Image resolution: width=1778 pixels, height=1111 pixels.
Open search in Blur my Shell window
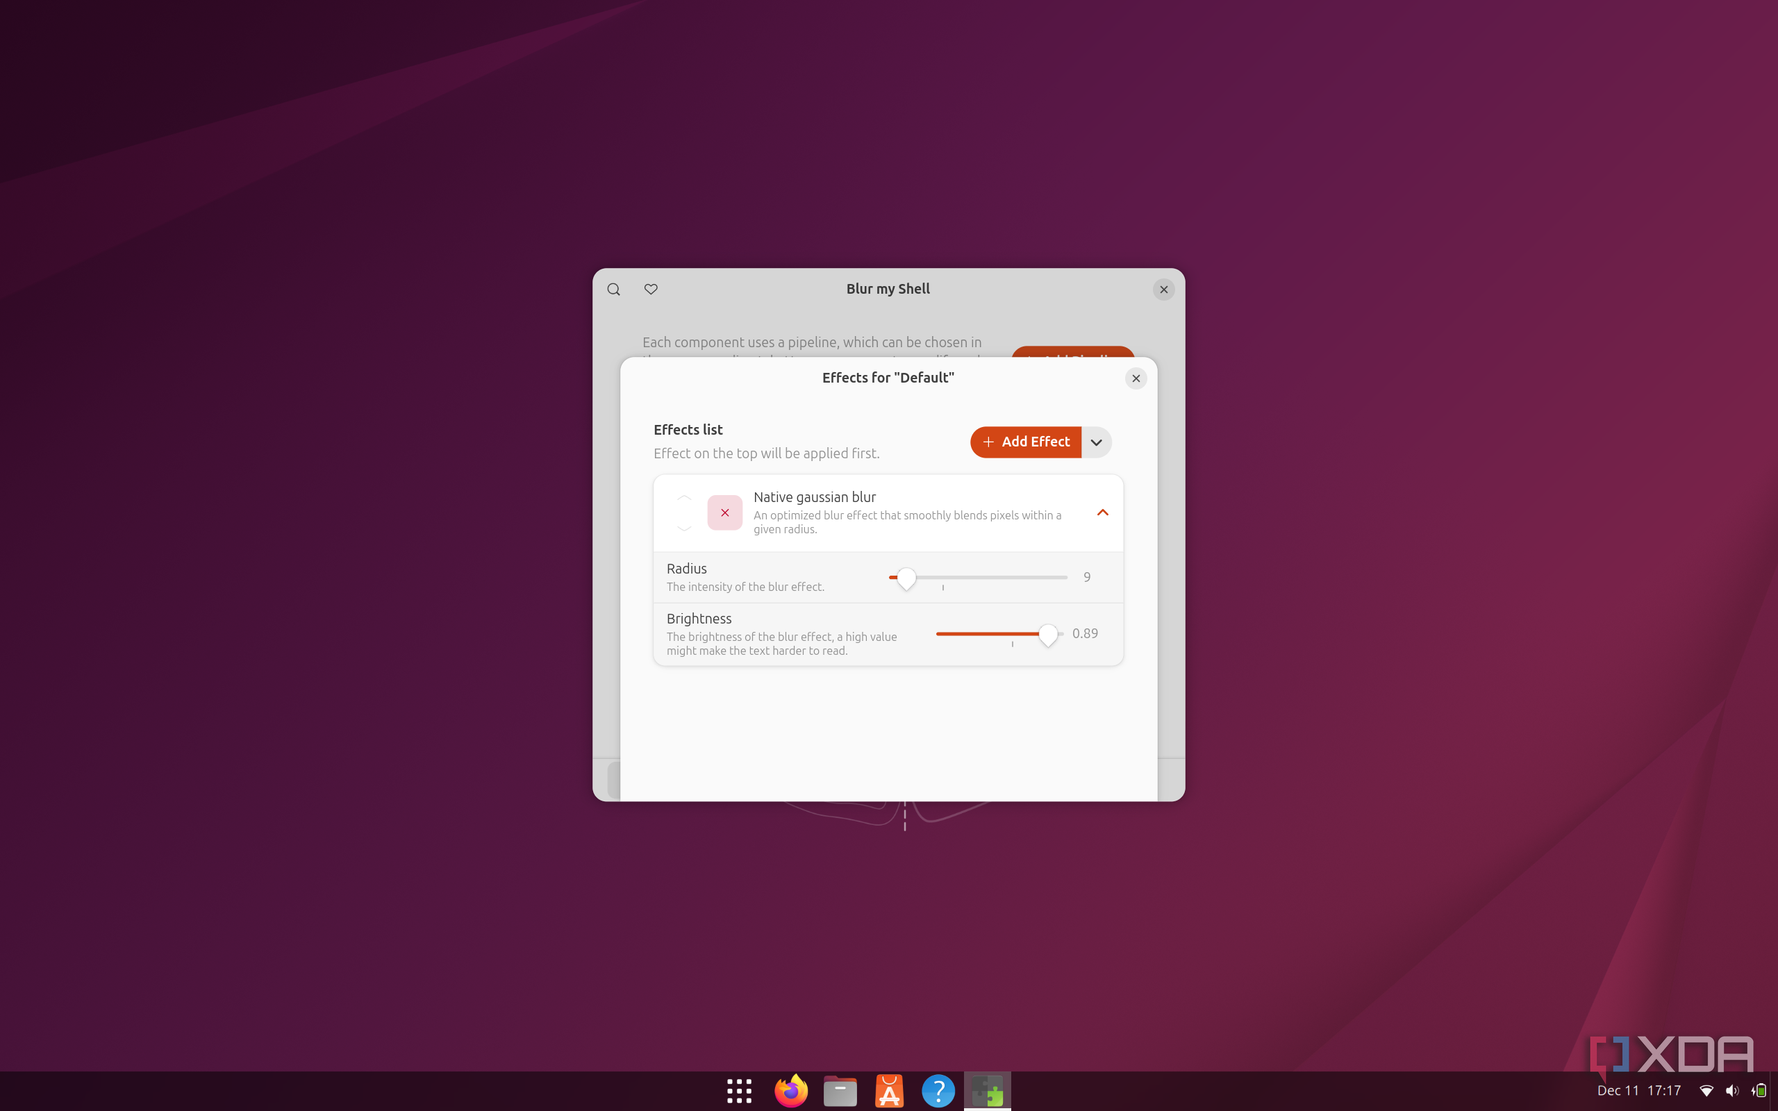coord(613,290)
